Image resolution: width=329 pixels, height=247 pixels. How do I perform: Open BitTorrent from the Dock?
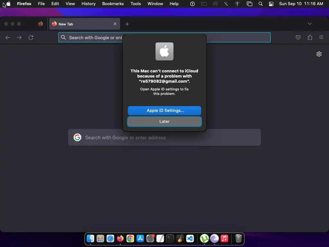click(214, 239)
